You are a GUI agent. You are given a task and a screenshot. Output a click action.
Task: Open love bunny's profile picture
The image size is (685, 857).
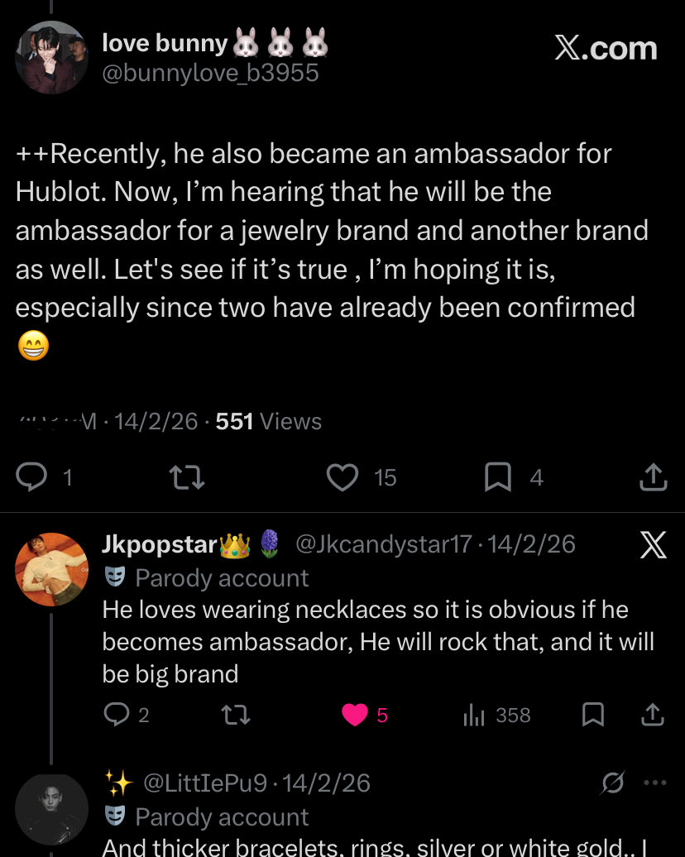(x=51, y=57)
